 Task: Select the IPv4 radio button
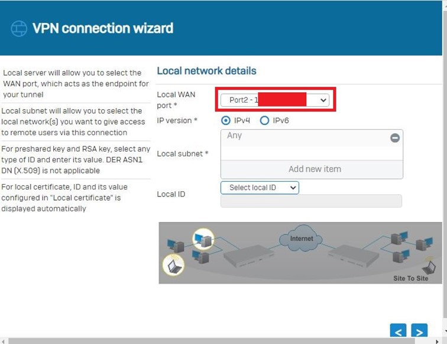tap(225, 120)
